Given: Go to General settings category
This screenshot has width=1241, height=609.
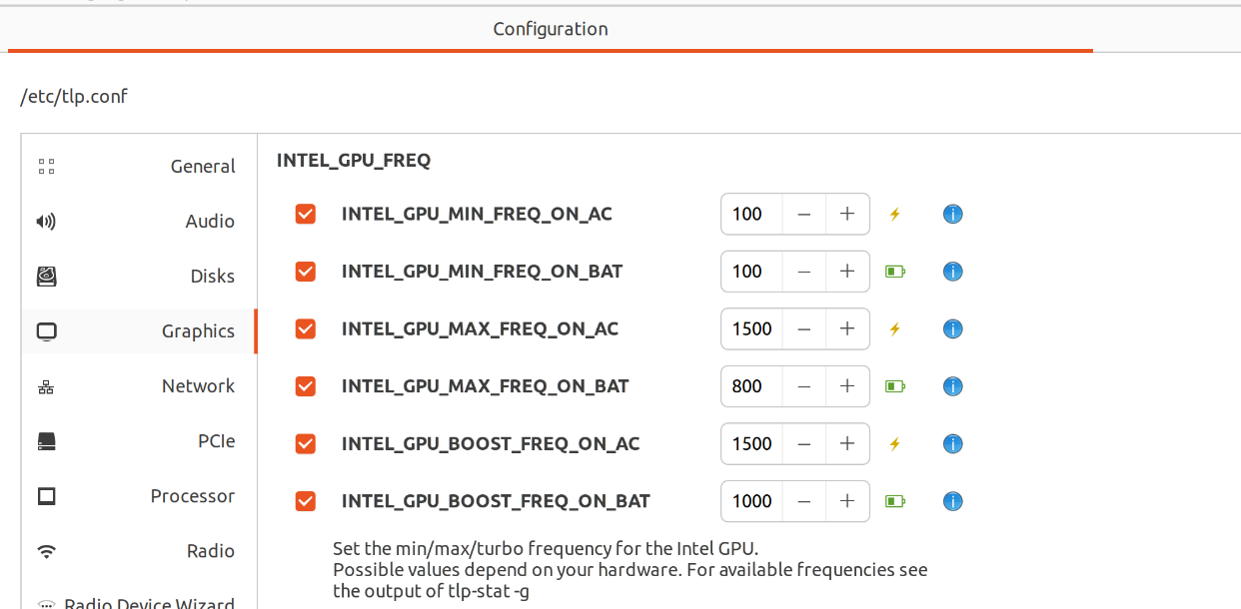Looking at the screenshot, I should pos(202,167).
